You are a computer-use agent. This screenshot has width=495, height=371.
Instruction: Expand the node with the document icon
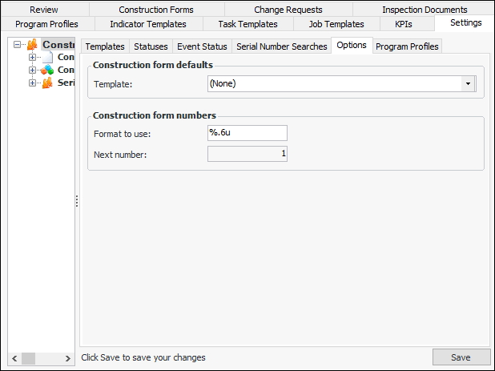33,58
